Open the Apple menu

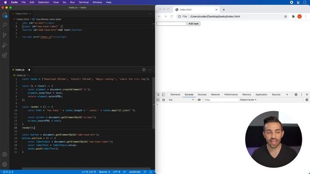[5, 2]
